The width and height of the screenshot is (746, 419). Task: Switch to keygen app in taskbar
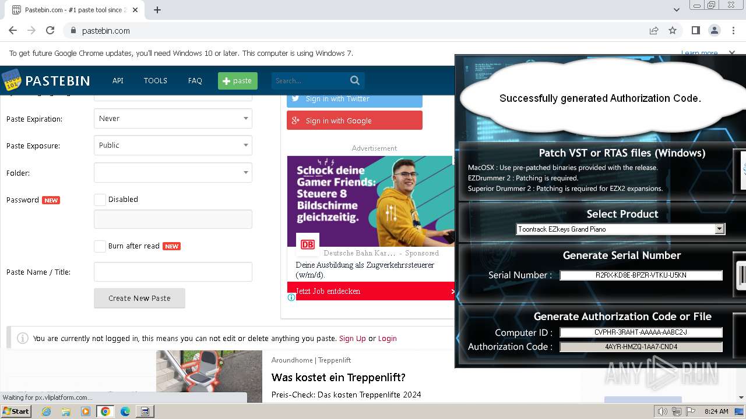145,411
